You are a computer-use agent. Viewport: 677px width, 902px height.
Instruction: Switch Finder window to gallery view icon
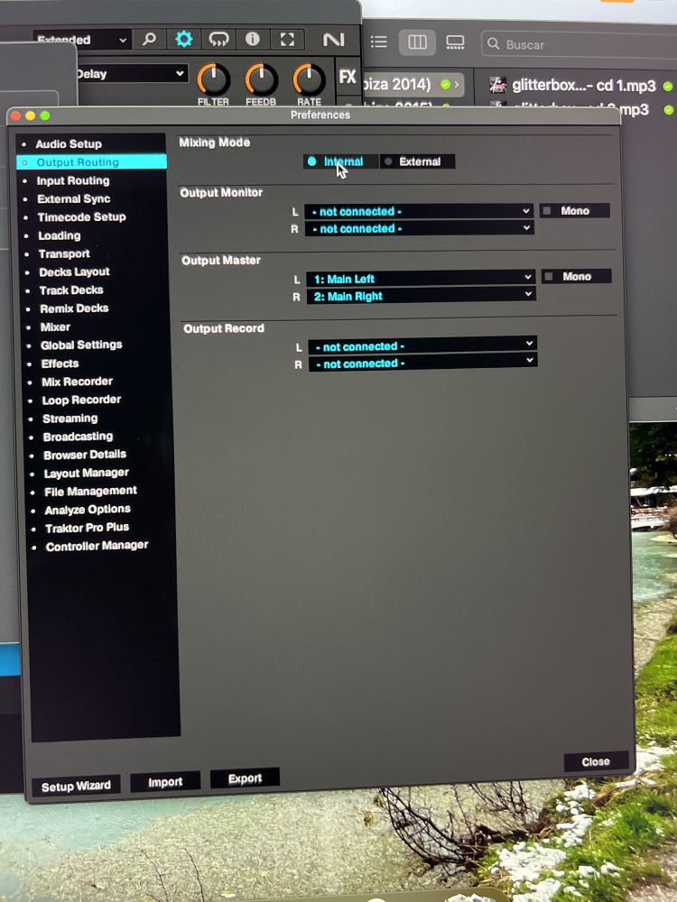[x=455, y=42]
